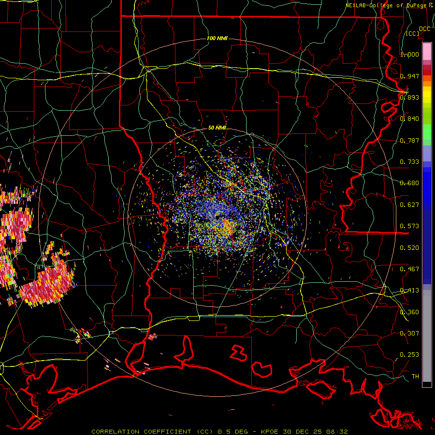Select the 0.253 scale value
435x435 pixels.
409,355
